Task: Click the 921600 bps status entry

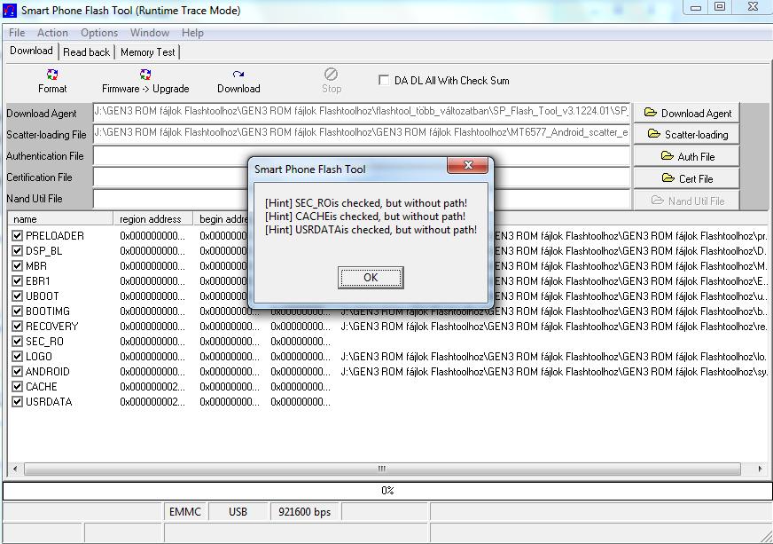Action: [x=305, y=512]
